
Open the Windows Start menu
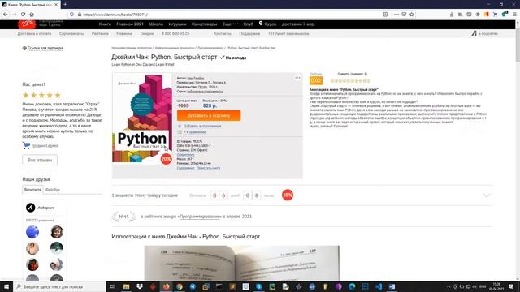6,286
